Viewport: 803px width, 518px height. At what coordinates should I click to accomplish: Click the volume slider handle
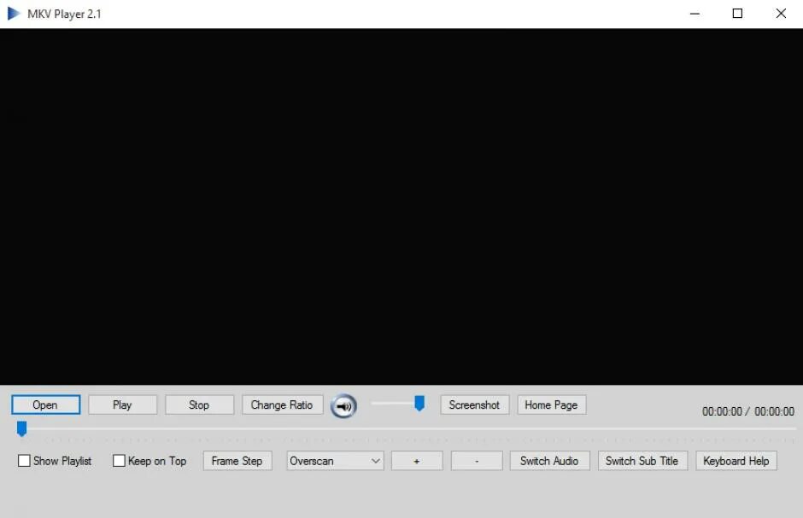click(x=419, y=403)
